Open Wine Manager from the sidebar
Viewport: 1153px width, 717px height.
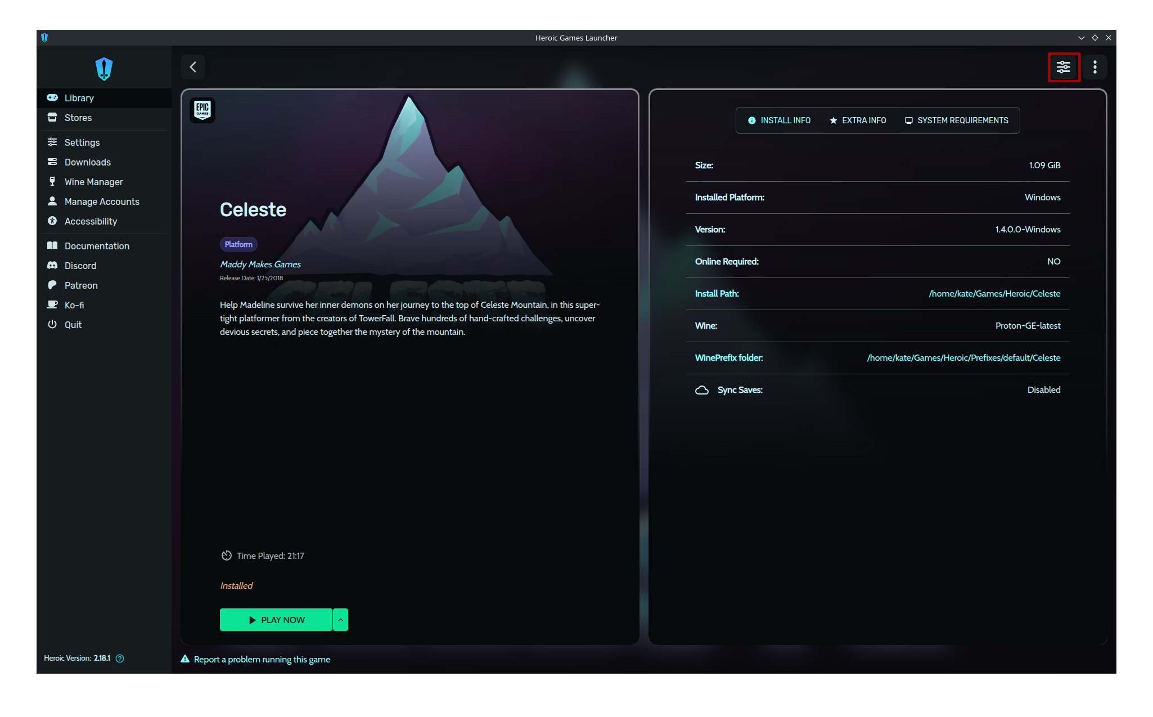point(104,182)
